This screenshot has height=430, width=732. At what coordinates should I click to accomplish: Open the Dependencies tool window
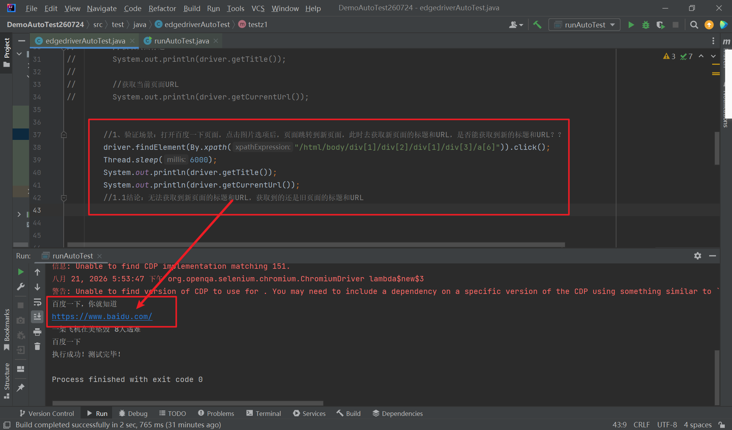point(398,413)
